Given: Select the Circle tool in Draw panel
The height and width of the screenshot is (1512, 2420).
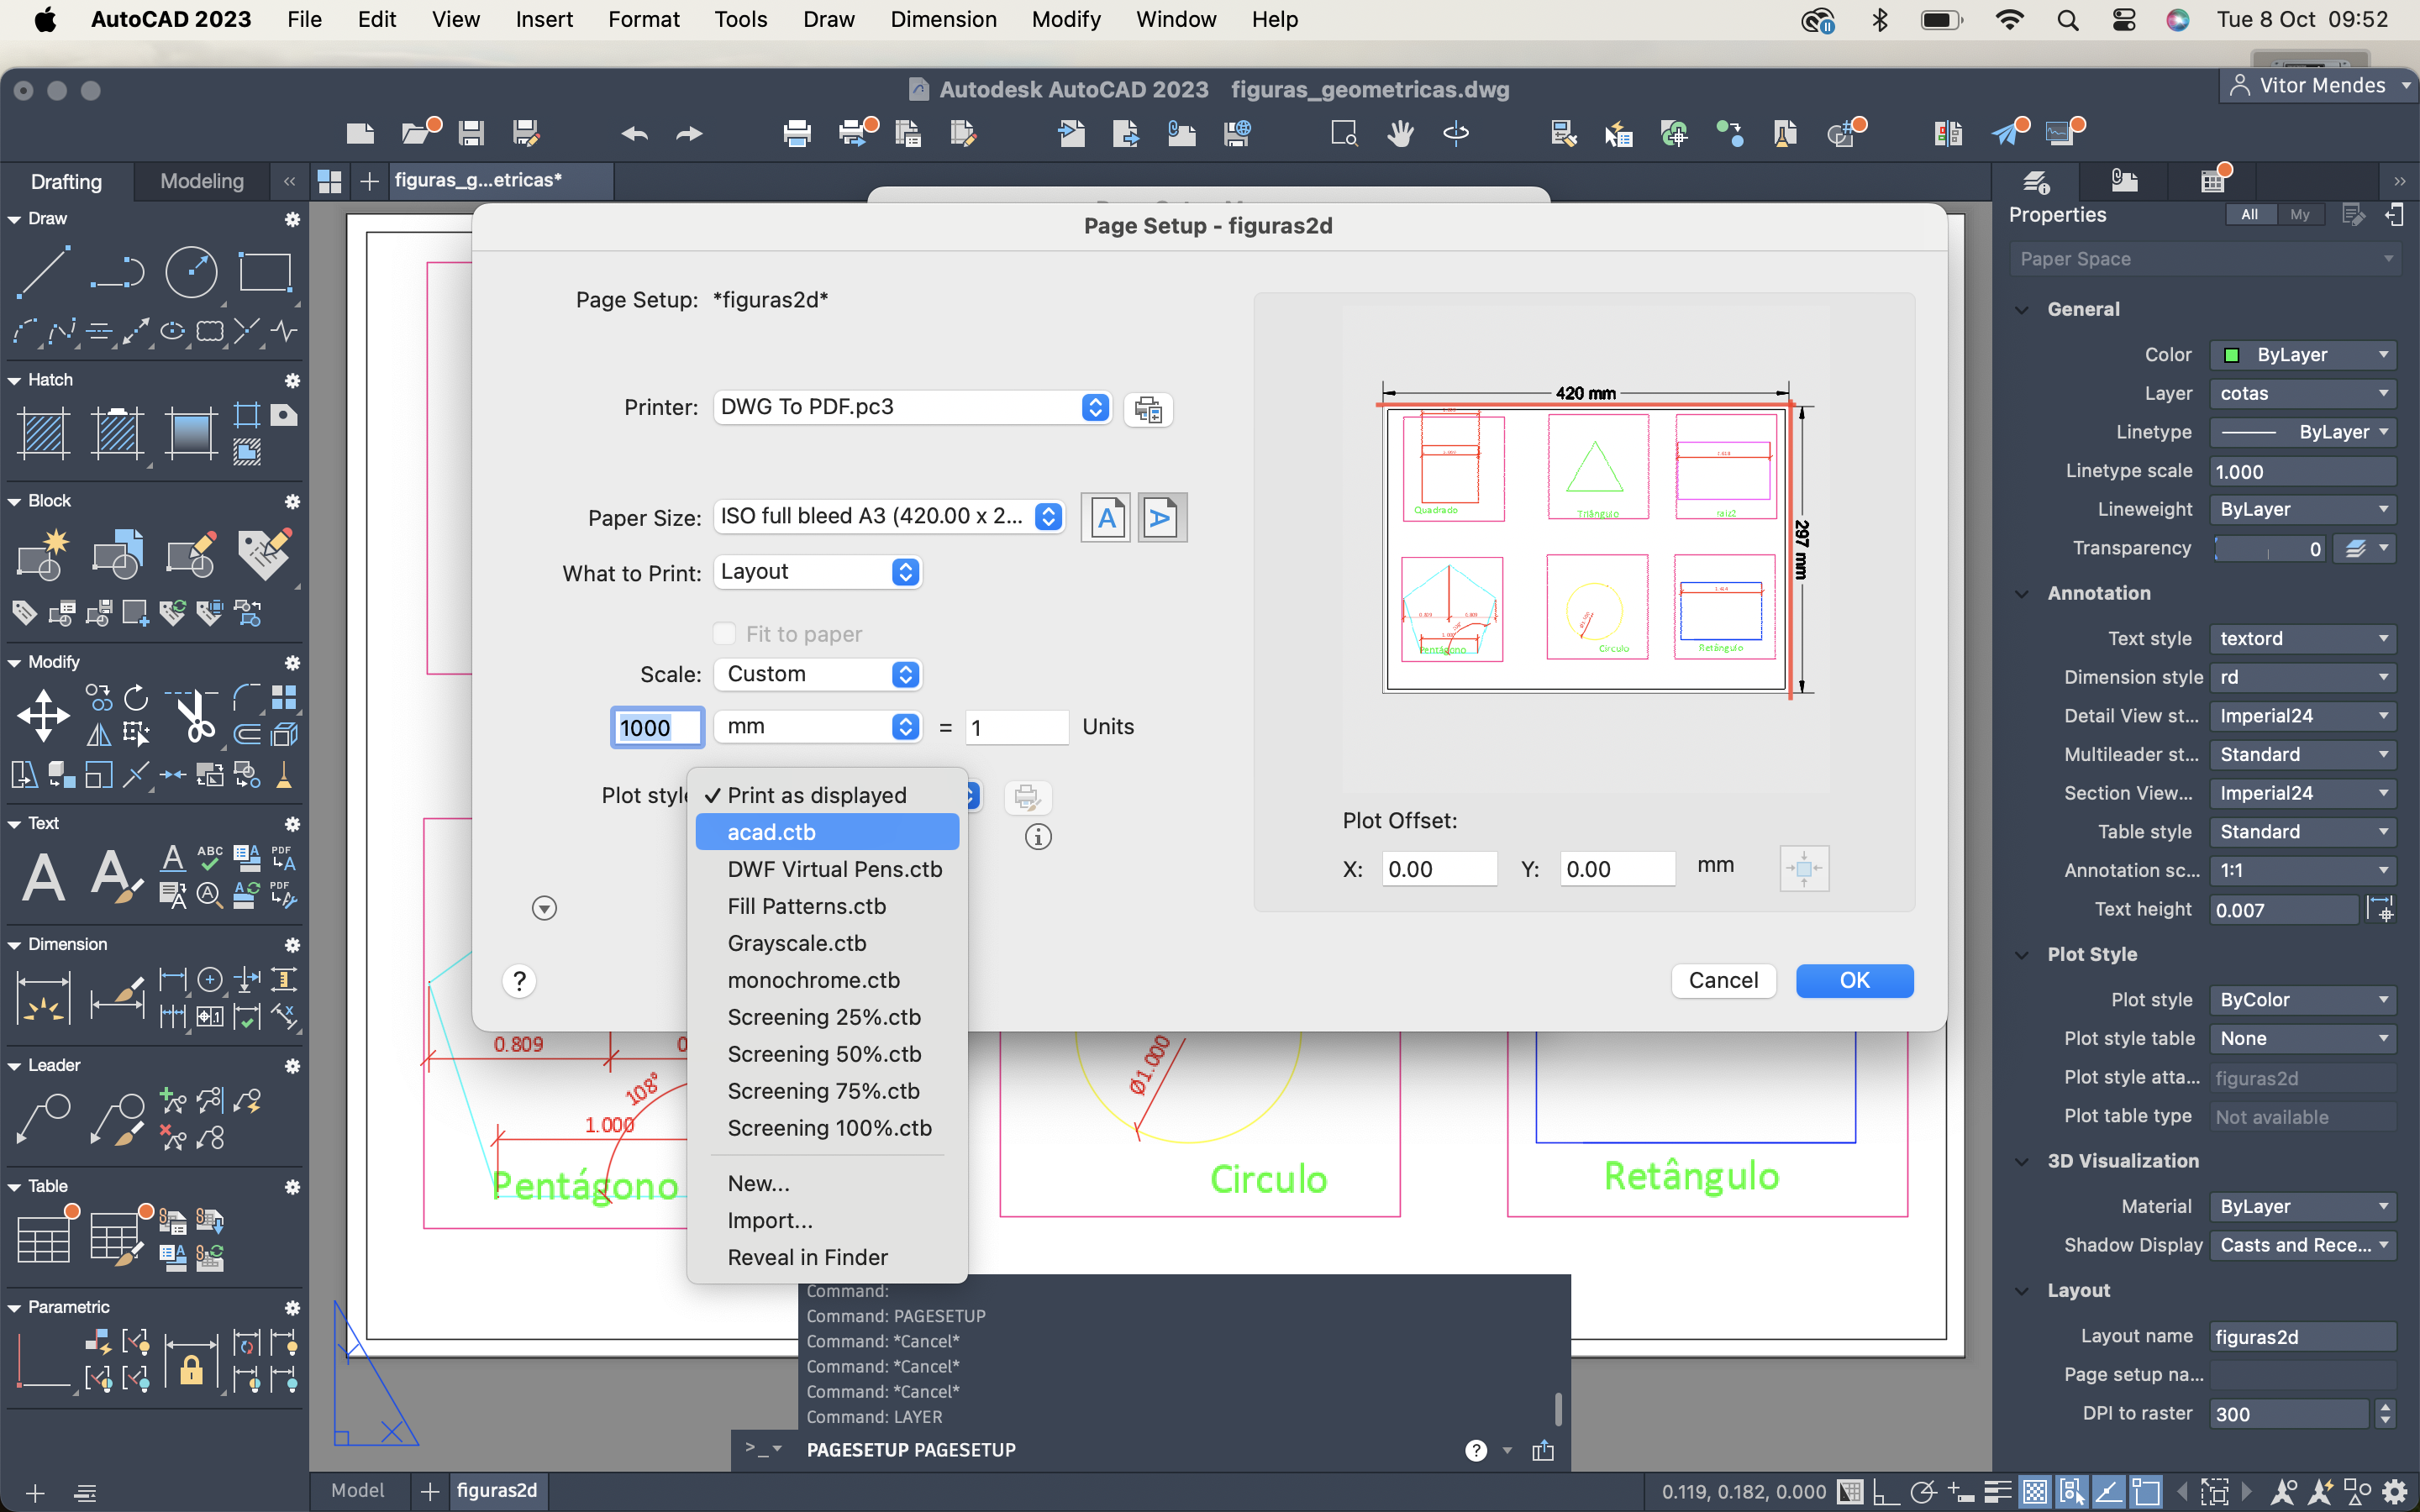Looking at the screenshot, I should click(x=190, y=271).
